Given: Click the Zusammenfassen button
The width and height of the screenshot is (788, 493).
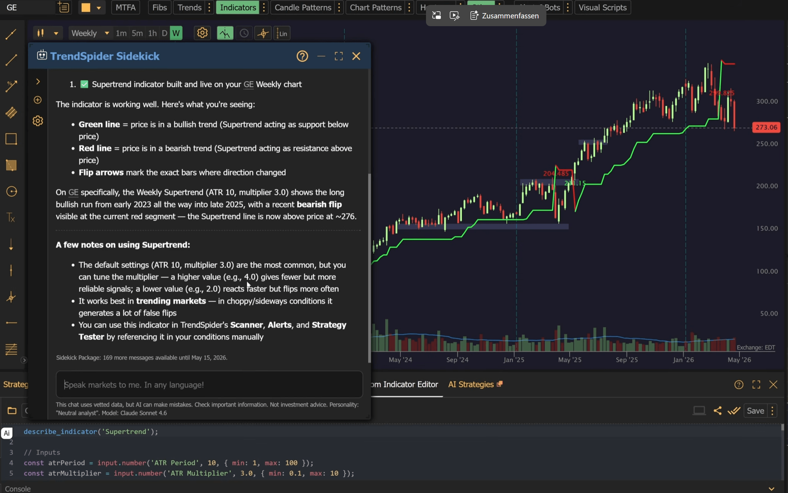Looking at the screenshot, I should point(504,16).
